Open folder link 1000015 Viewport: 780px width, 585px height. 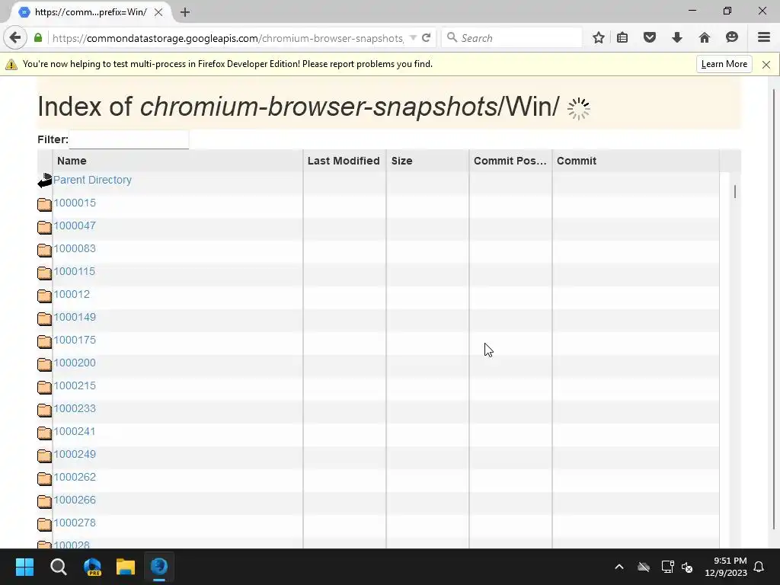point(75,203)
